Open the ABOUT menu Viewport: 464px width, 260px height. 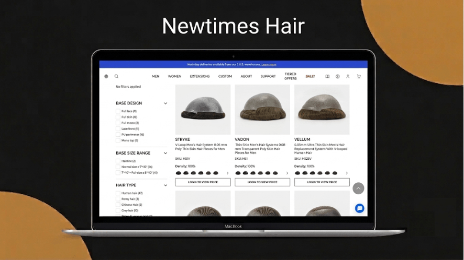coord(246,76)
